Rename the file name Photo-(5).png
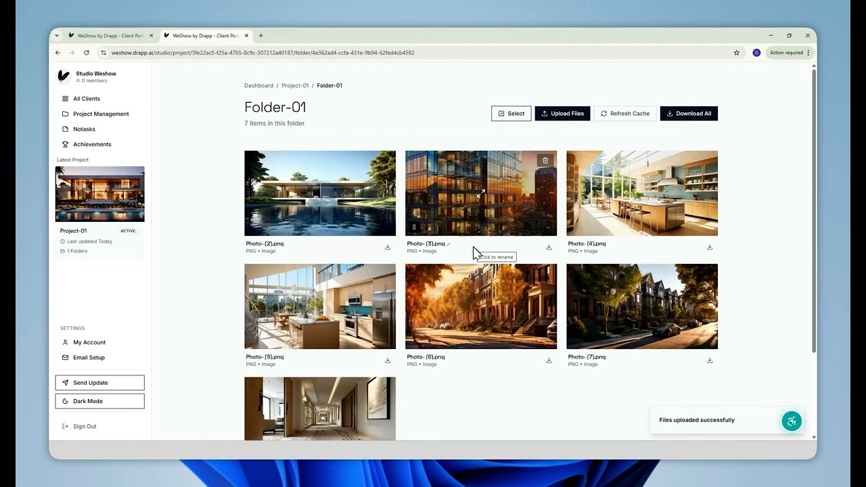The width and height of the screenshot is (866, 487). [x=265, y=357]
